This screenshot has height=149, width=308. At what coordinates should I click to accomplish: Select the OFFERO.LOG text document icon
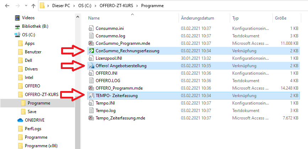click(x=91, y=81)
